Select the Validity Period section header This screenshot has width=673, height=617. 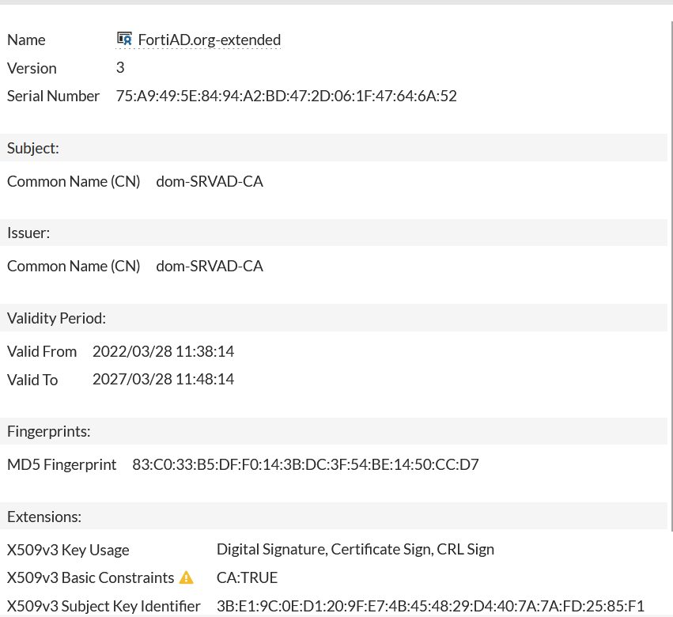pyautogui.click(x=56, y=318)
